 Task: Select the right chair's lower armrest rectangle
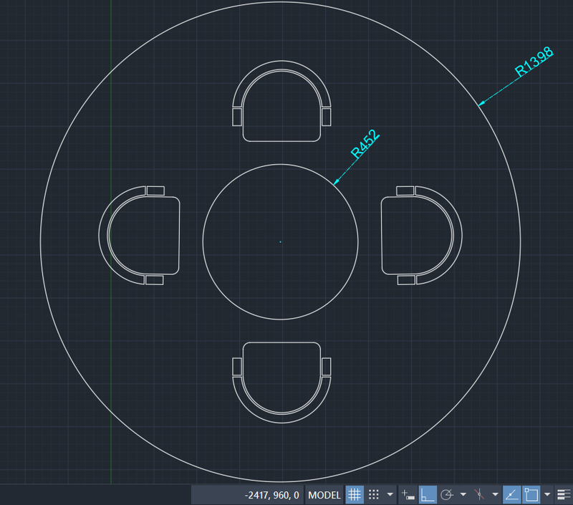pyautogui.click(x=406, y=280)
